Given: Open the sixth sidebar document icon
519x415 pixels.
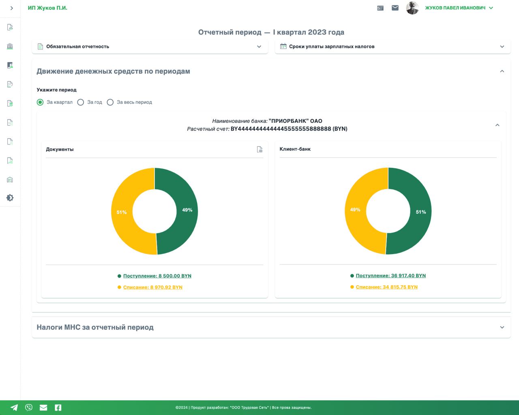Looking at the screenshot, I should 10,122.
